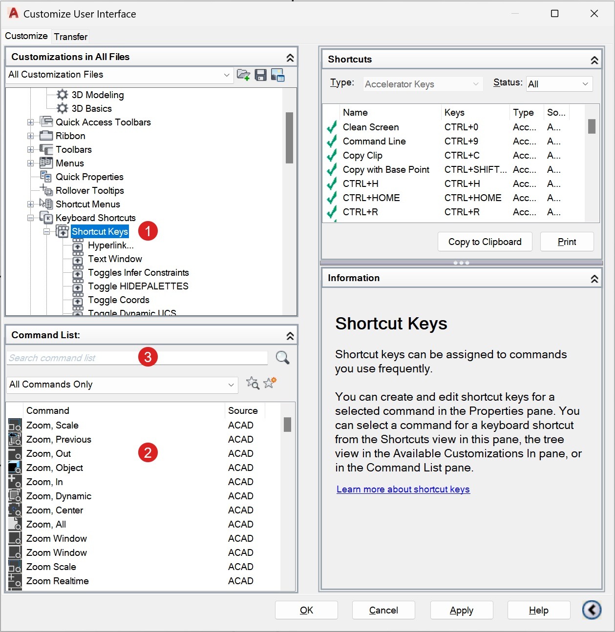Expand the Ribbon tree node

pyautogui.click(x=31, y=136)
